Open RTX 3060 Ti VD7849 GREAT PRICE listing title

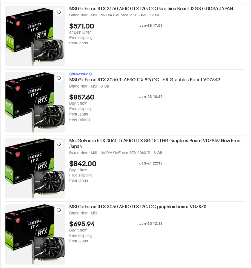tap(144, 80)
